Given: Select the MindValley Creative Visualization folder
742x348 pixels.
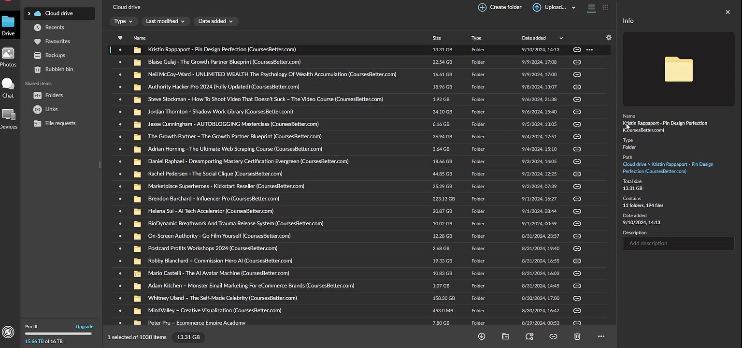Looking at the screenshot, I should click(x=358, y=311).
